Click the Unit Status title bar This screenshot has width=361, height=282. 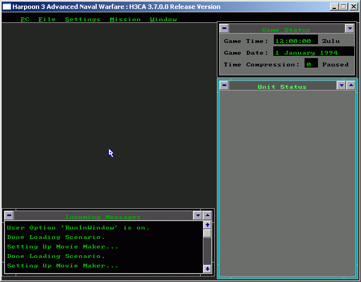pos(283,85)
